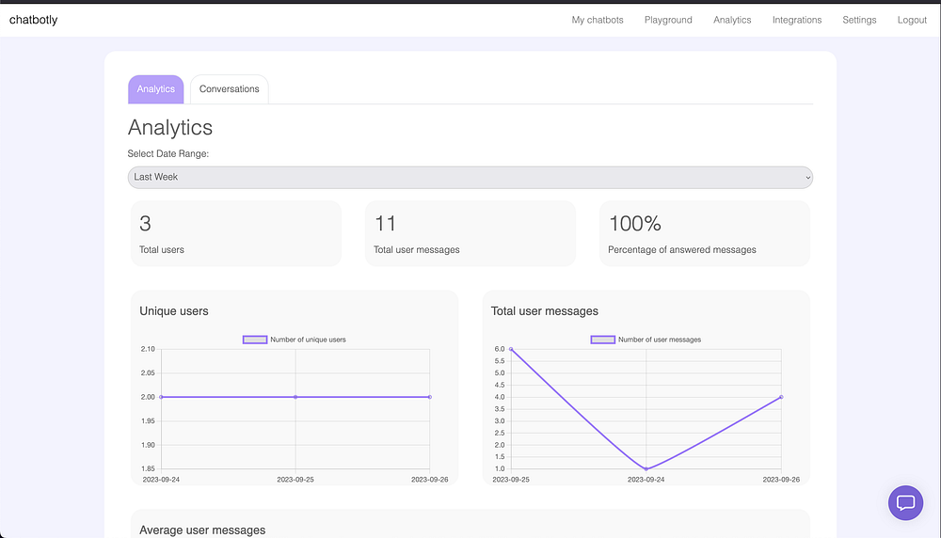Viewport: 941px width, 538px height.
Task: Toggle the Number of user messages legend
Action: (x=646, y=340)
